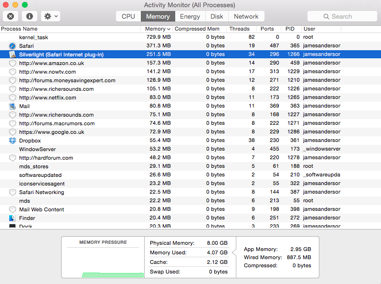Viewport: 381px width, 284px height.
Task: Open the Inspect process info icon
Action: click(30, 16)
